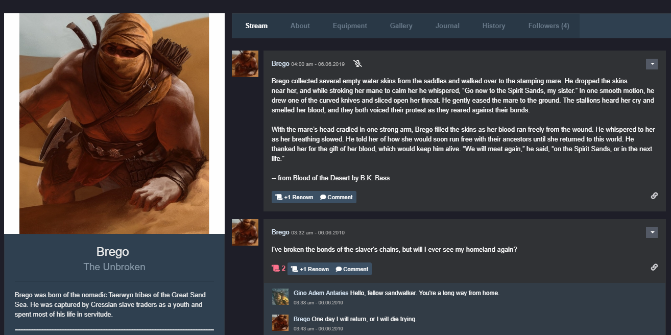
Task: Give +1 Renown to the slaver's chains post
Action: (x=309, y=269)
